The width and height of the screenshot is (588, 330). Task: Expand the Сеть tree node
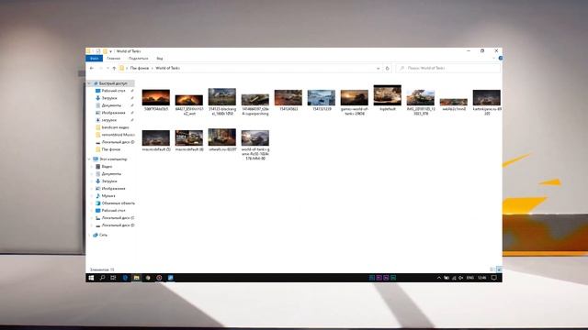(89, 235)
